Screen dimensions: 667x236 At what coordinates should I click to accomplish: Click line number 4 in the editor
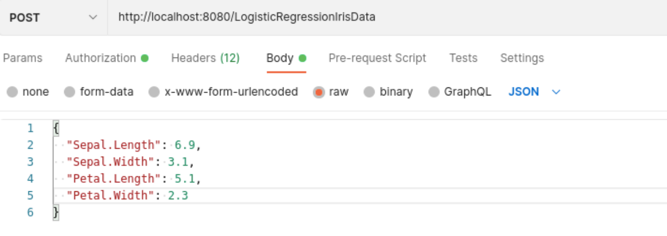pyautogui.click(x=30, y=178)
